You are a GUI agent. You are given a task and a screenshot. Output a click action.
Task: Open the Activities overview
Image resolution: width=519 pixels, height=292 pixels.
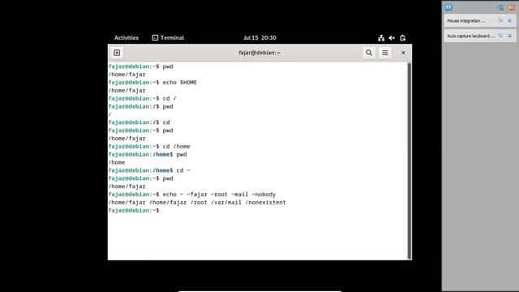click(x=127, y=38)
